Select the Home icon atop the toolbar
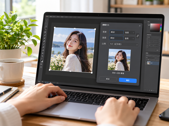169x126 pixels. pos(46,21)
